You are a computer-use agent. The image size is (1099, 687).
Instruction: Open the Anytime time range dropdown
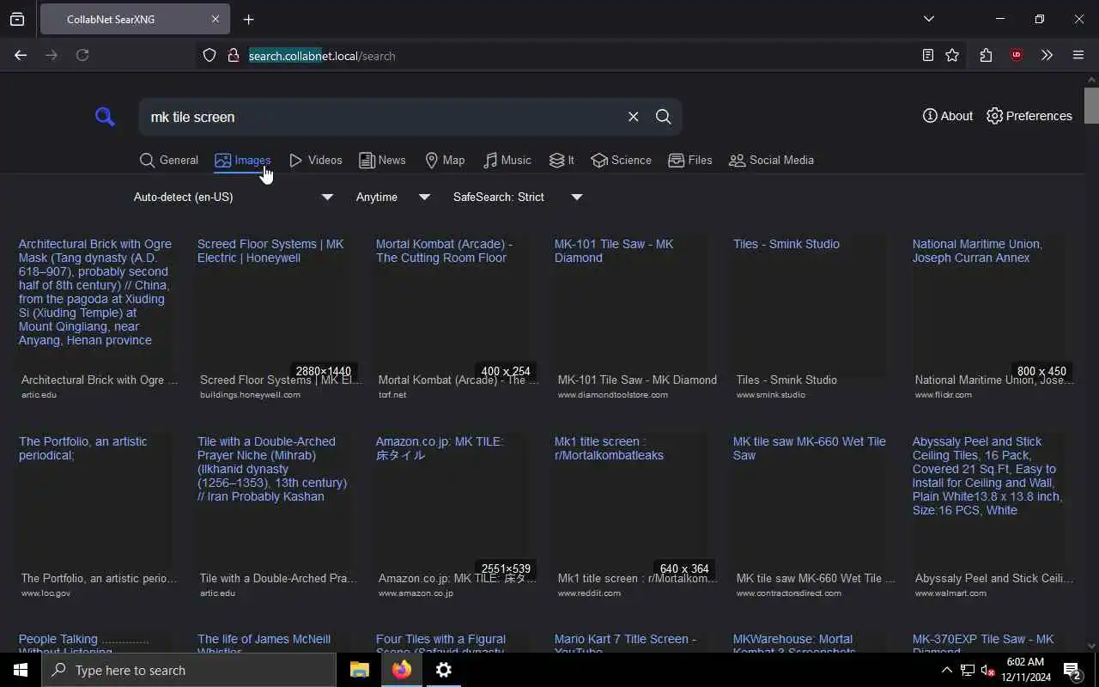coord(392,197)
